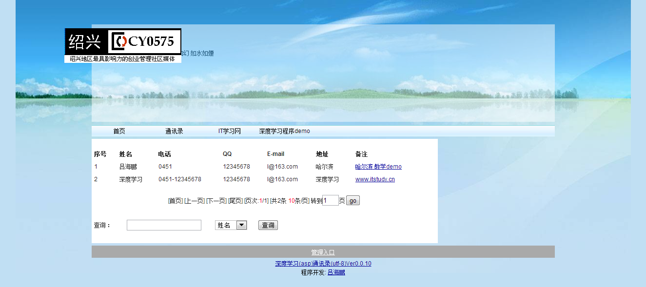Click the go button
646x287 pixels.
point(353,201)
